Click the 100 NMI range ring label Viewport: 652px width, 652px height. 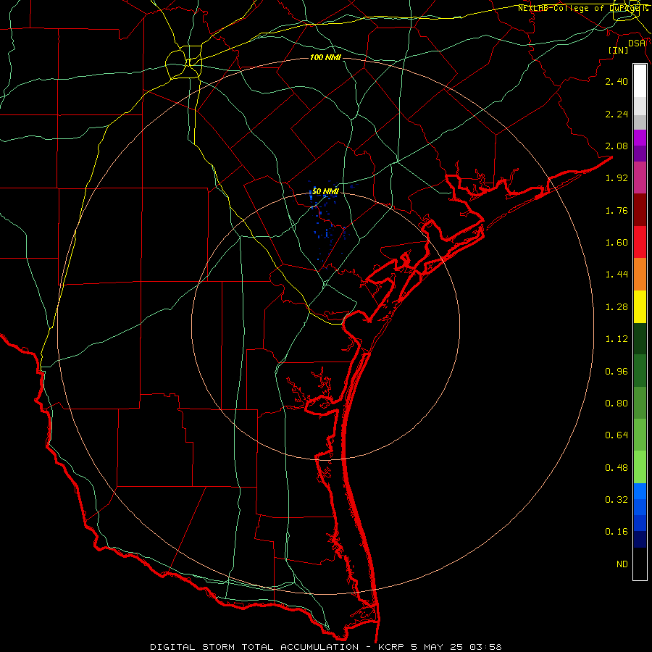point(325,57)
